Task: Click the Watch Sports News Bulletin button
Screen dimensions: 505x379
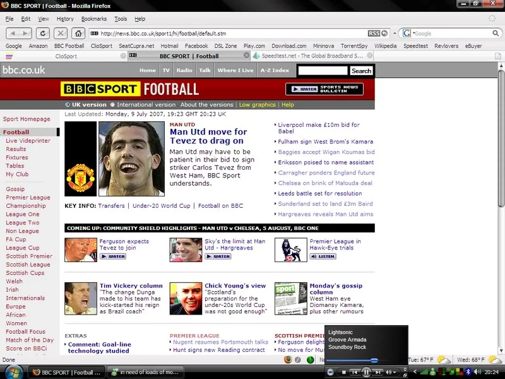Action: click(324, 89)
